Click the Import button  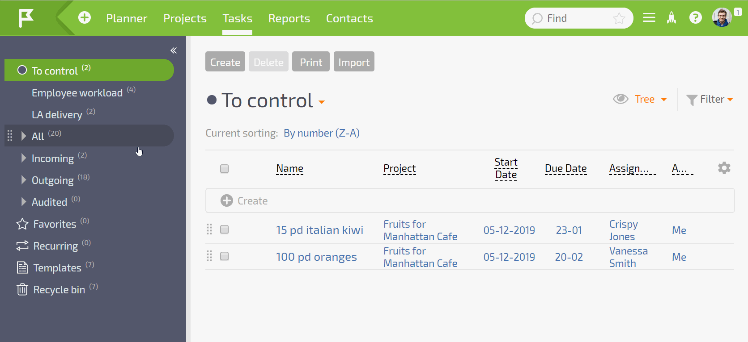(x=354, y=62)
